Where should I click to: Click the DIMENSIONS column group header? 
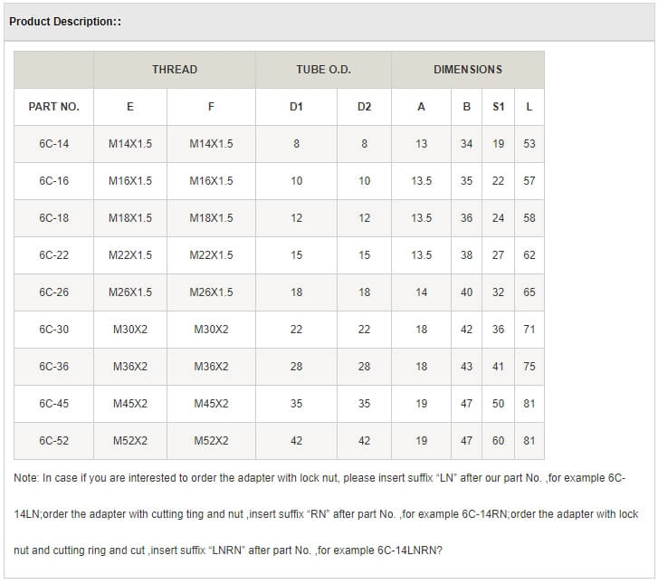coord(467,70)
